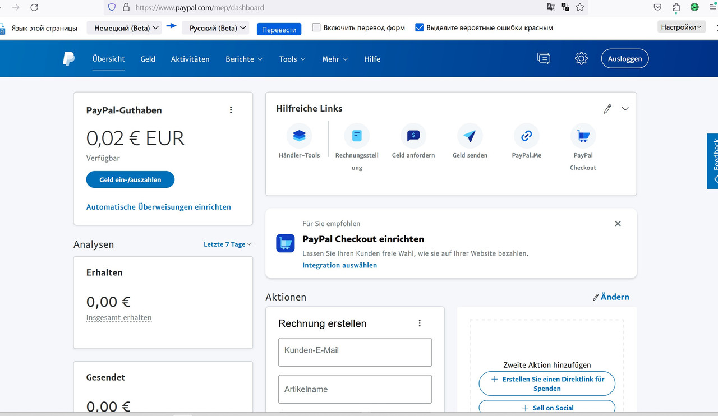This screenshot has height=416, width=718.
Task: Toggle 'Включить перевод форм' checkbox
Action: [x=316, y=27]
